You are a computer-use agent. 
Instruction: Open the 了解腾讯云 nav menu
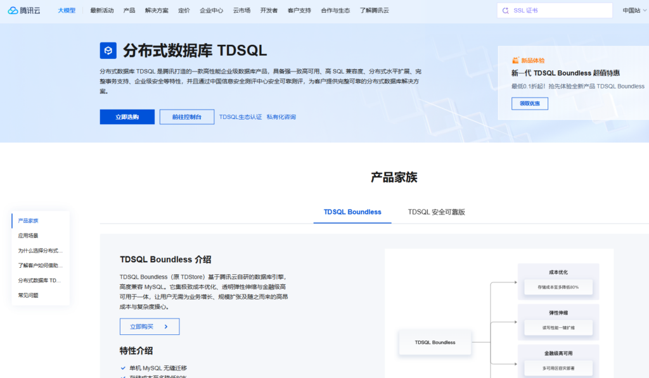point(374,10)
